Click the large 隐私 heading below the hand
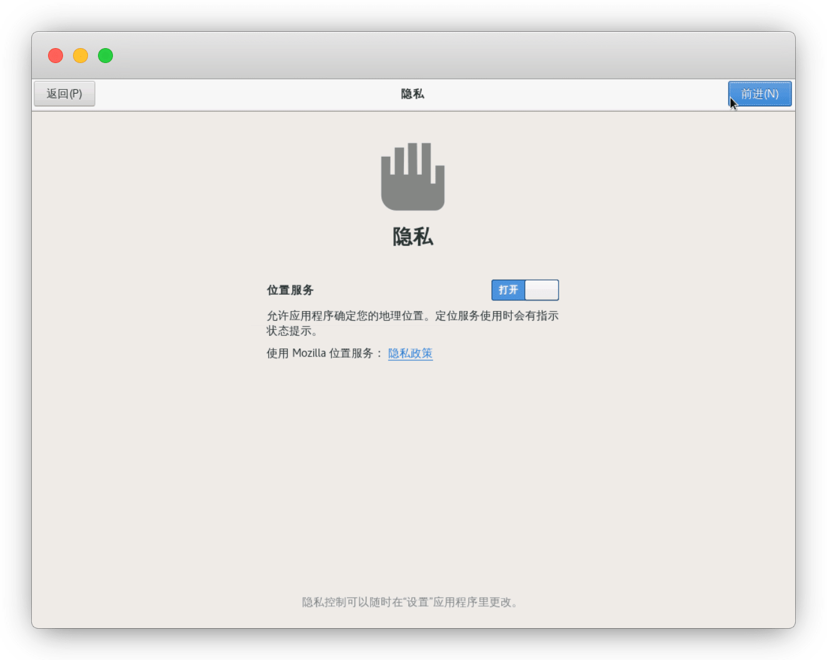The height and width of the screenshot is (660, 827). point(413,237)
